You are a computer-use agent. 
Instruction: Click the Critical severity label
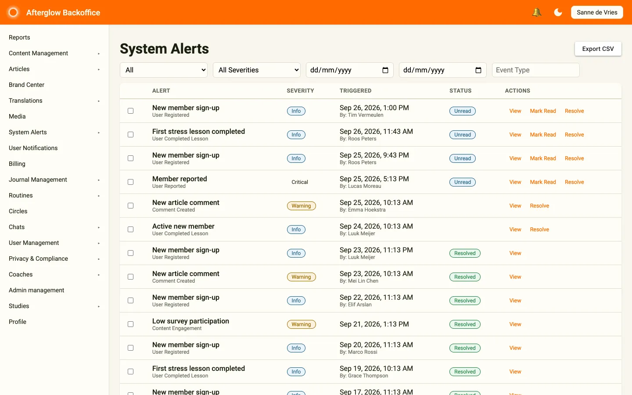point(300,182)
